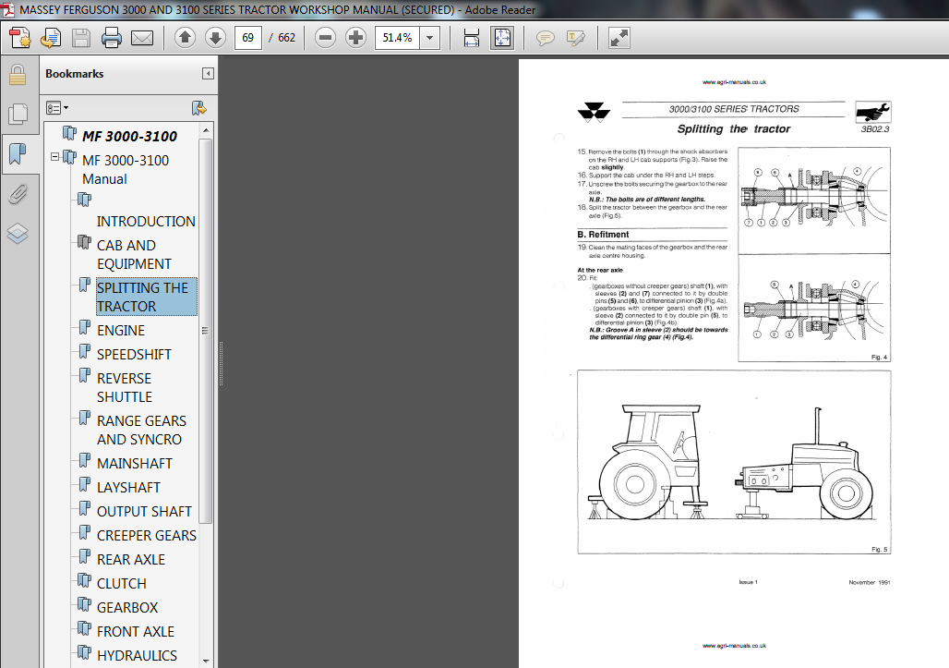
Task: Click bookmarks scrollbar down arrow
Action: click(206, 661)
